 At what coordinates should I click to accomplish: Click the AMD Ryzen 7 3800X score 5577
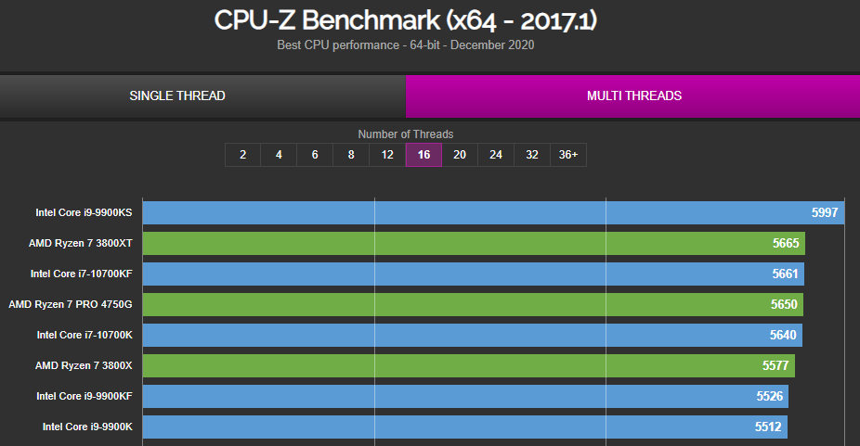coord(775,365)
